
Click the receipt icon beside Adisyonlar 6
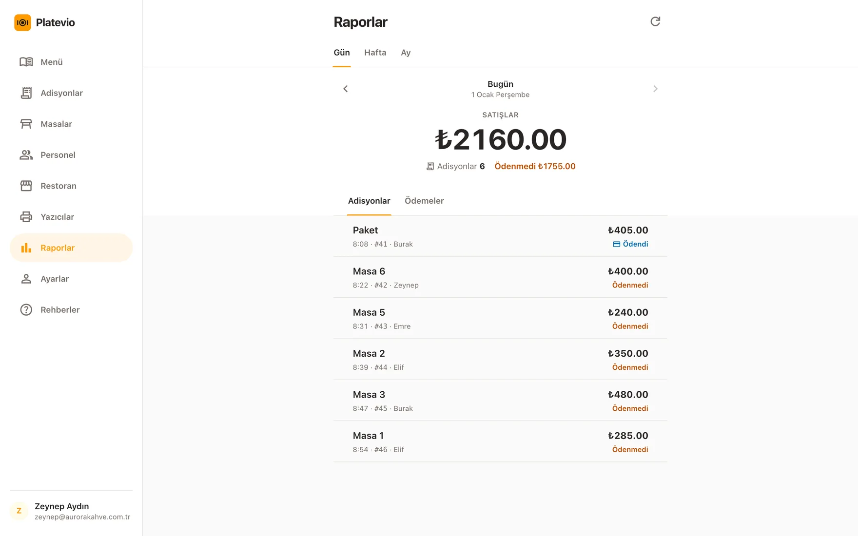[x=430, y=167]
